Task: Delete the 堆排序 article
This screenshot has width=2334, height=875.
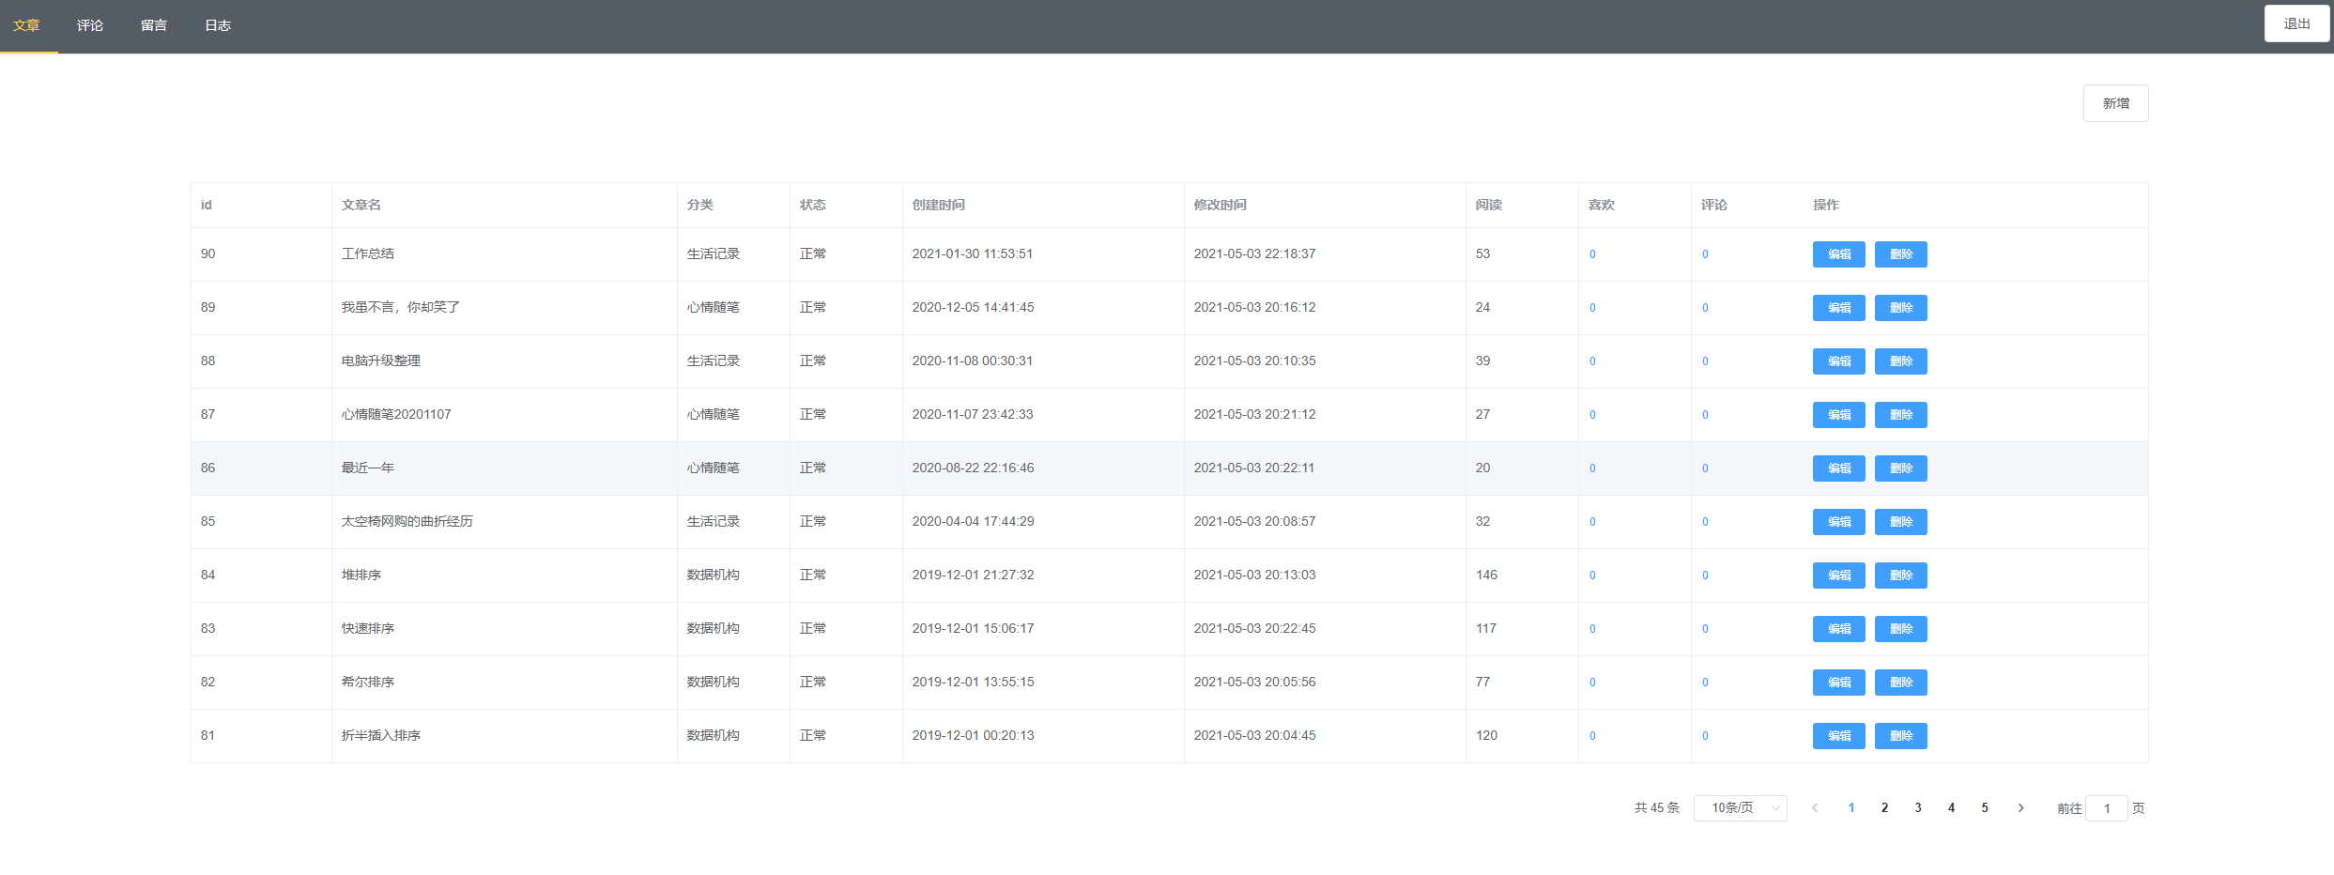Action: pyautogui.click(x=1900, y=576)
